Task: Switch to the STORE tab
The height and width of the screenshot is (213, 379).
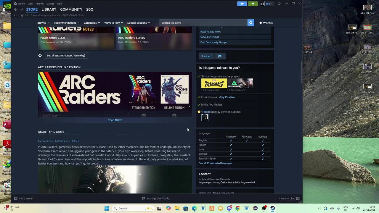Action: [x=32, y=9]
